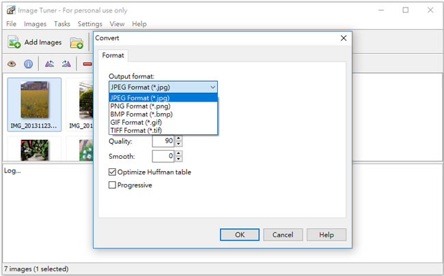This screenshot has height=276, width=444.
Task: Close the Convert dialog with X
Action: (x=344, y=38)
